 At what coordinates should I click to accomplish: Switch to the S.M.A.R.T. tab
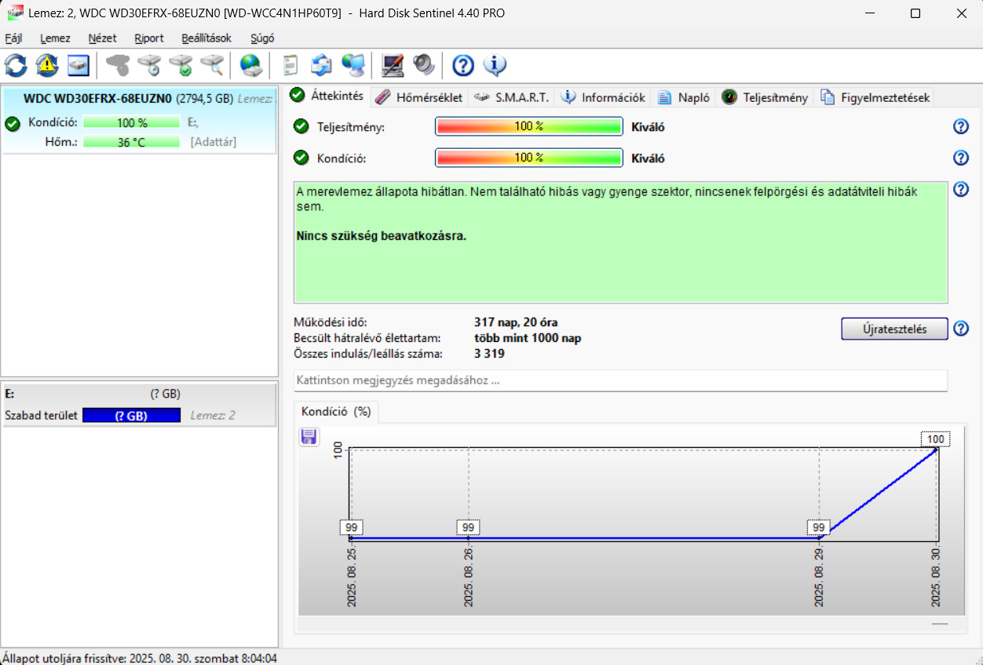(x=511, y=97)
